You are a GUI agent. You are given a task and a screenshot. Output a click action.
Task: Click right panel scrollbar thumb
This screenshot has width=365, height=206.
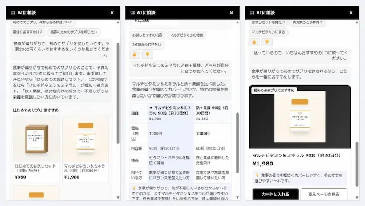tap(357, 164)
